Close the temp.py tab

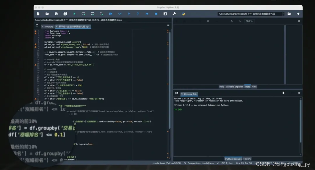click(42, 26)
